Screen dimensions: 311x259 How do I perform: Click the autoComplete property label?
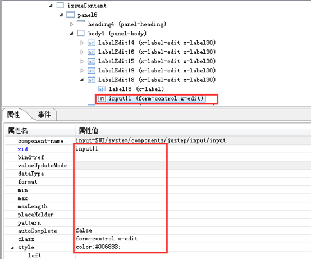point(38,231)
